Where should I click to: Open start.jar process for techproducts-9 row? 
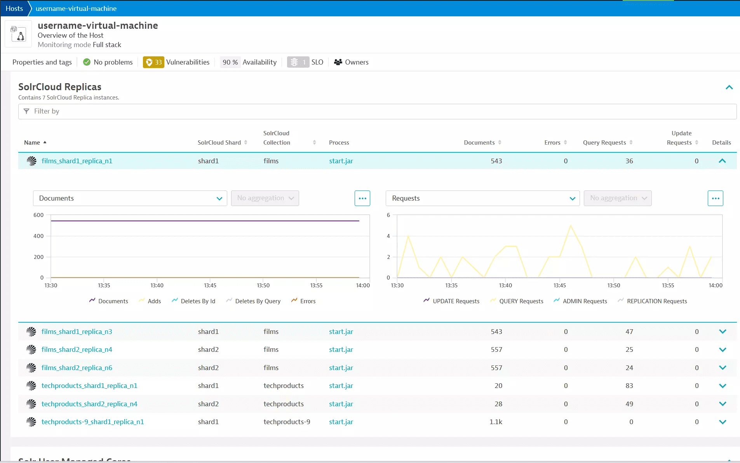pos(341,422)
